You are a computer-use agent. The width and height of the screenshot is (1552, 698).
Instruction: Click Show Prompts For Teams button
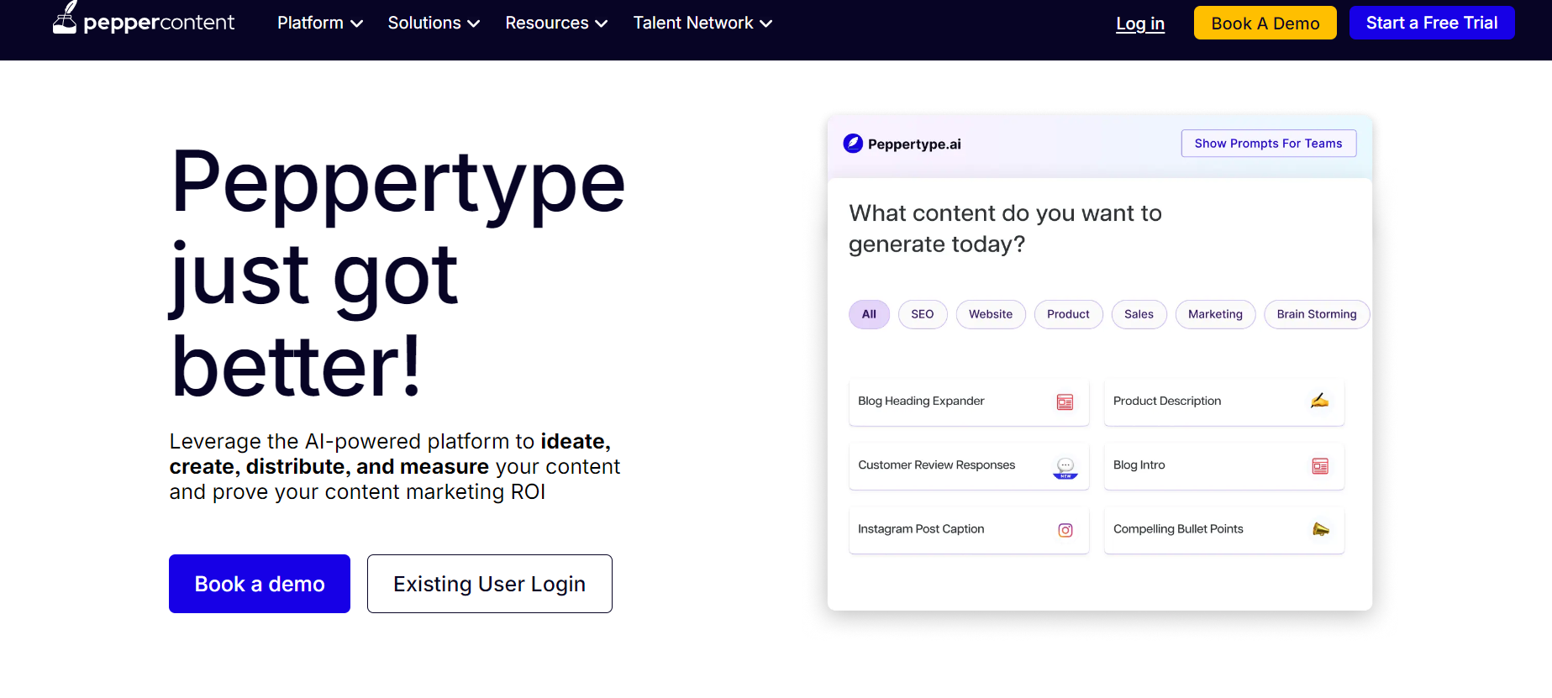pos(1268,144)
